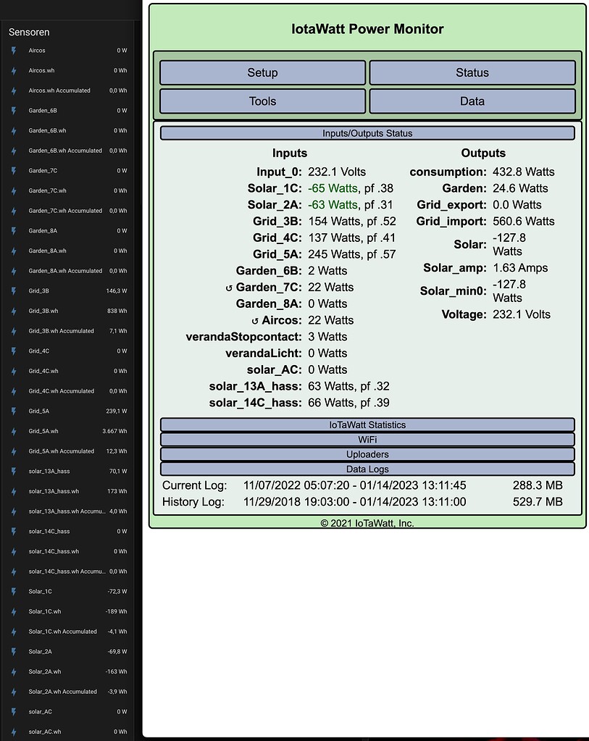Click the solar_13A_hass sensor lightning icon
Screen dimensions: 589x741
[x=14, y=472]
